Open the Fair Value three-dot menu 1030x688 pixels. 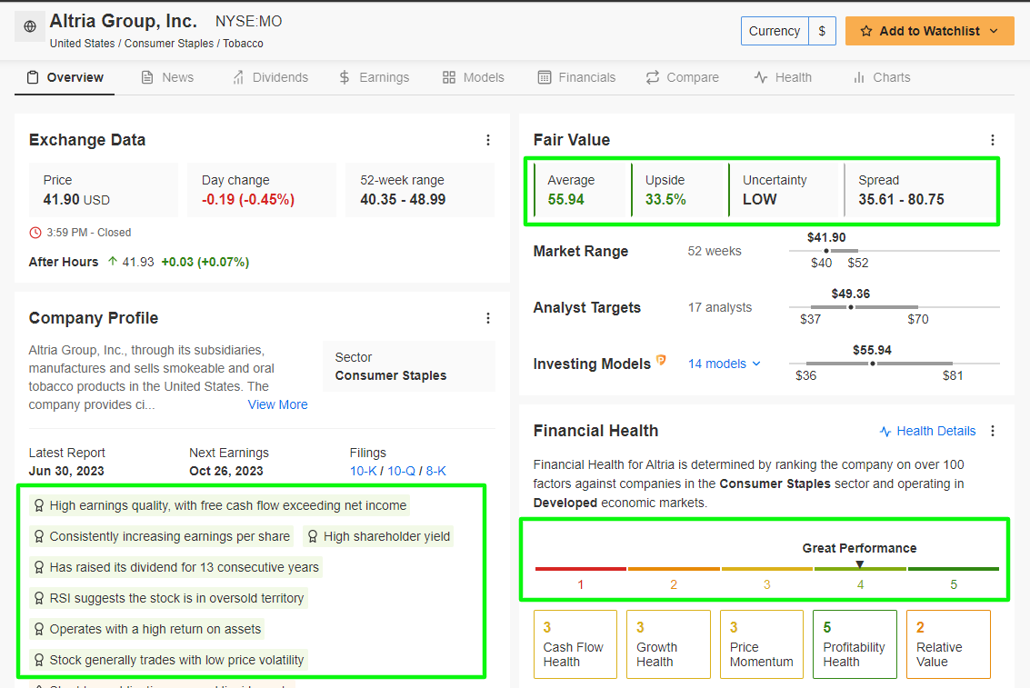tap(993, 140)
